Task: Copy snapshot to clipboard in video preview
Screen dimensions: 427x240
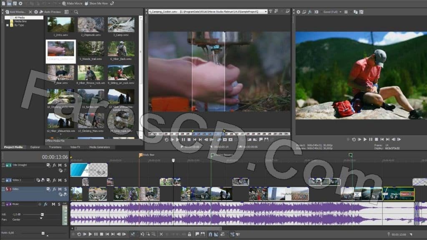Action: (355, 12)
